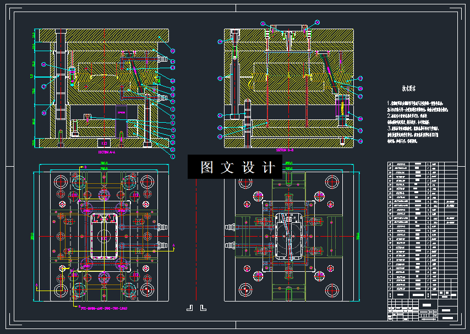Screen dimensions: 470x334
Task: Select the SECTION A-A label text
Action: click(x=107, y=152)
